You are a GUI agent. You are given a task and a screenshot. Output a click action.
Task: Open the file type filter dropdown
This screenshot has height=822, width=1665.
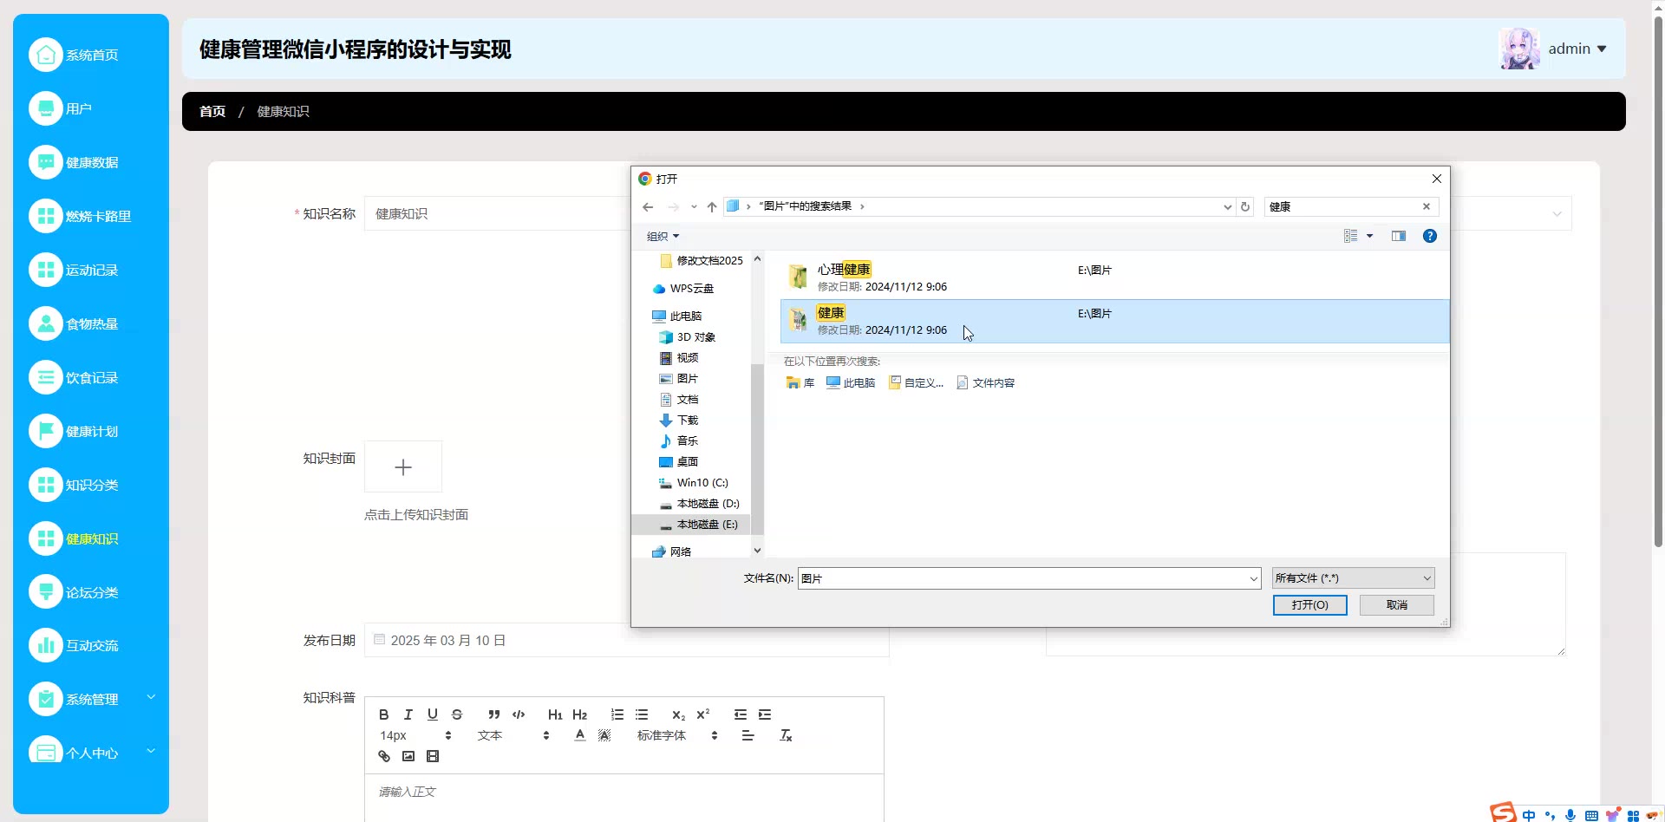point(1353,577)
